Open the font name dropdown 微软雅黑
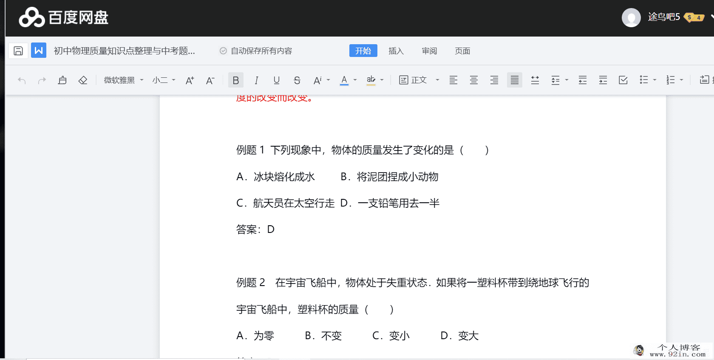 pos(124,80)
